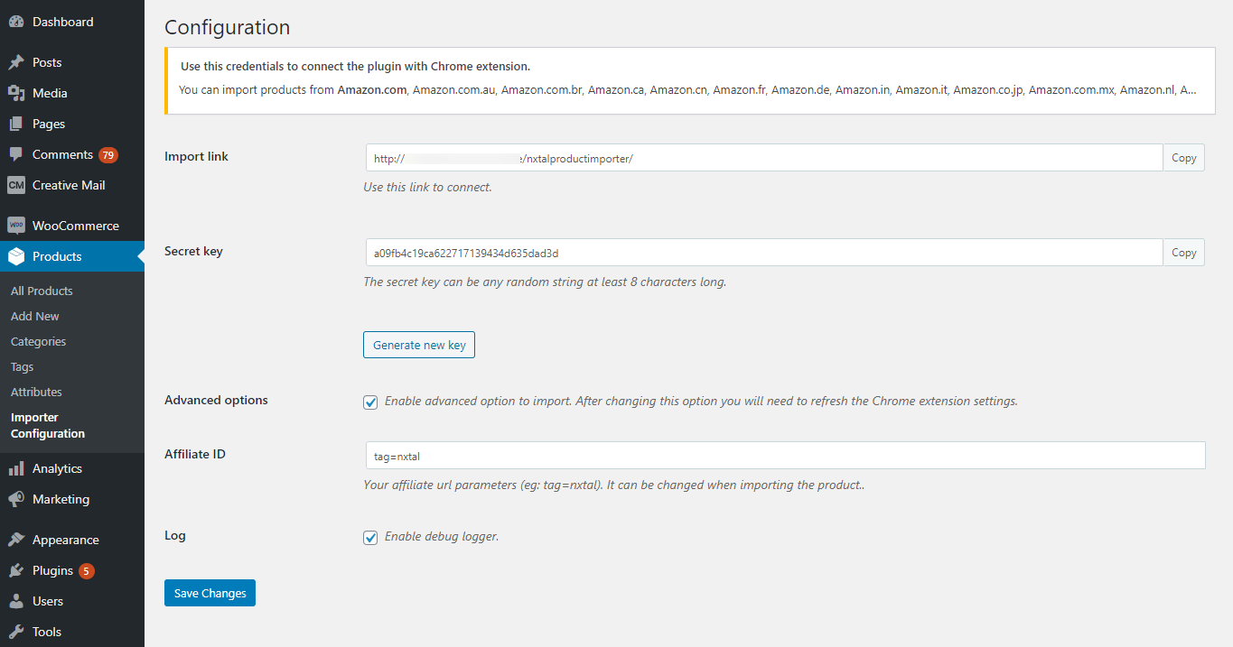The width and height of the screenshot is (1233, 647).
Task: Click Generate new key button
Action: [x=419, y=345]
